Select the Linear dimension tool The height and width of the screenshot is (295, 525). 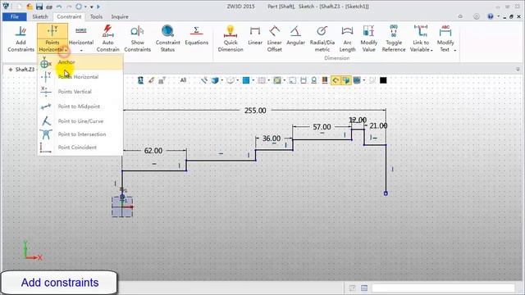[x=255, y=36]
